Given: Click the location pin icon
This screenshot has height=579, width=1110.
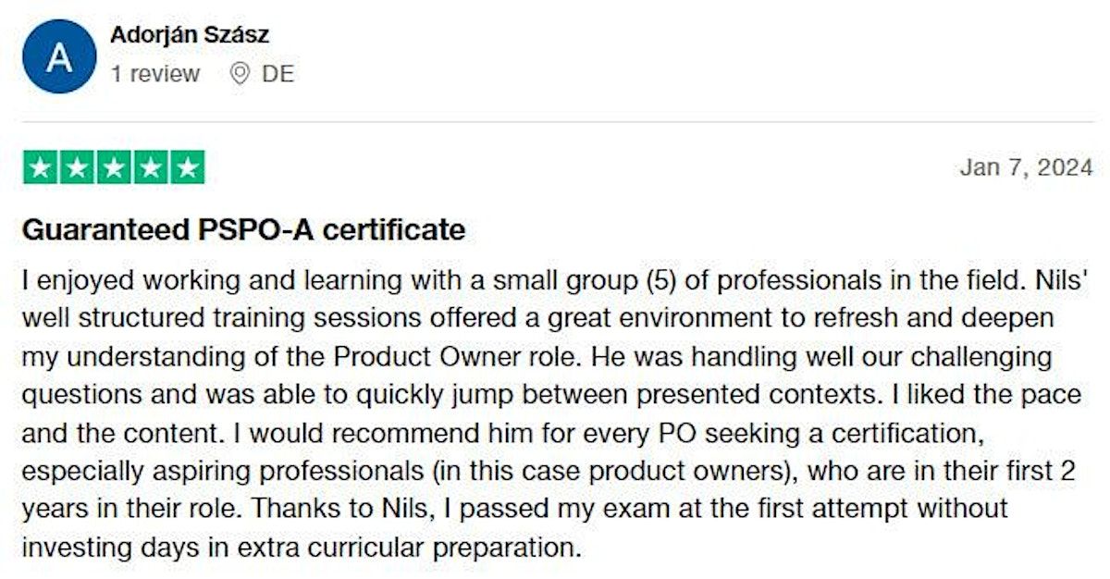Looking at the screenshot, I should [240, 74].
